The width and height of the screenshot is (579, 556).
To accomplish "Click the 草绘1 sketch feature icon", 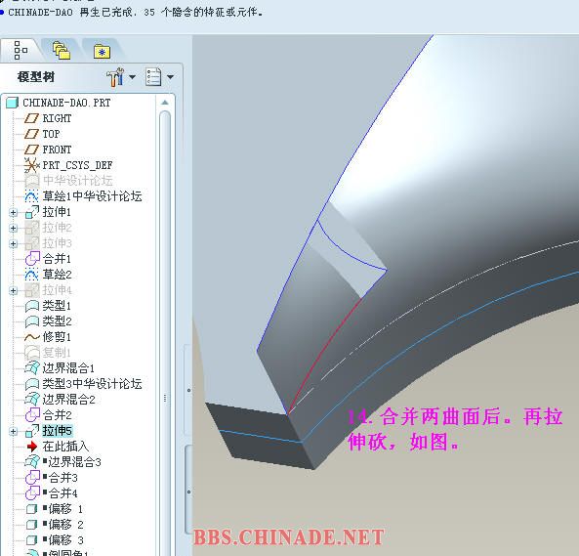I will point(31,196).
